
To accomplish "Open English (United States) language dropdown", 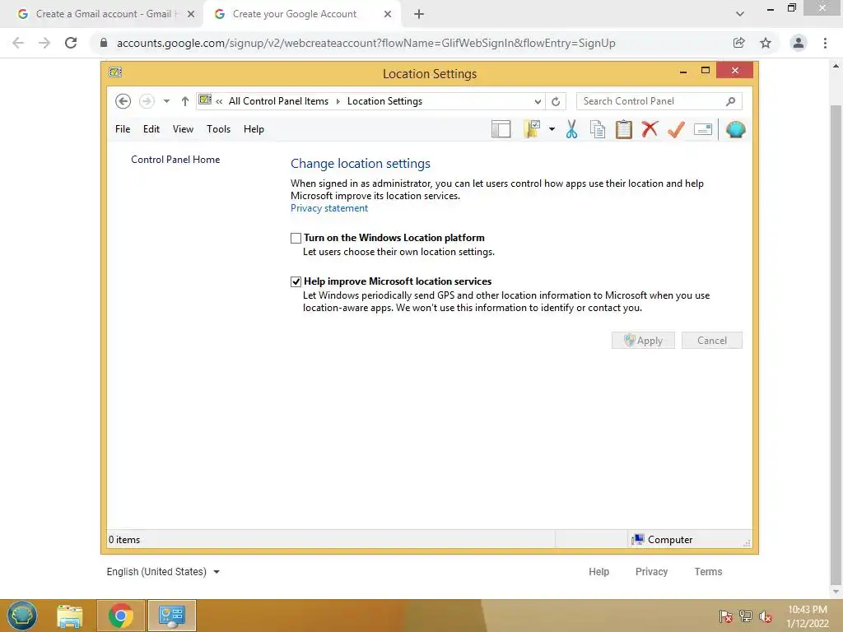I will click(x=163, y=571).
